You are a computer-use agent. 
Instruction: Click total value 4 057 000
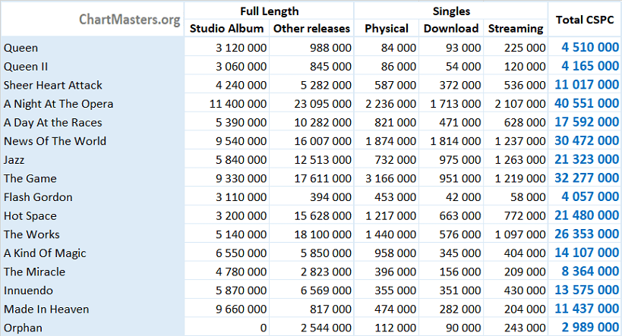(x=590, y=196)
